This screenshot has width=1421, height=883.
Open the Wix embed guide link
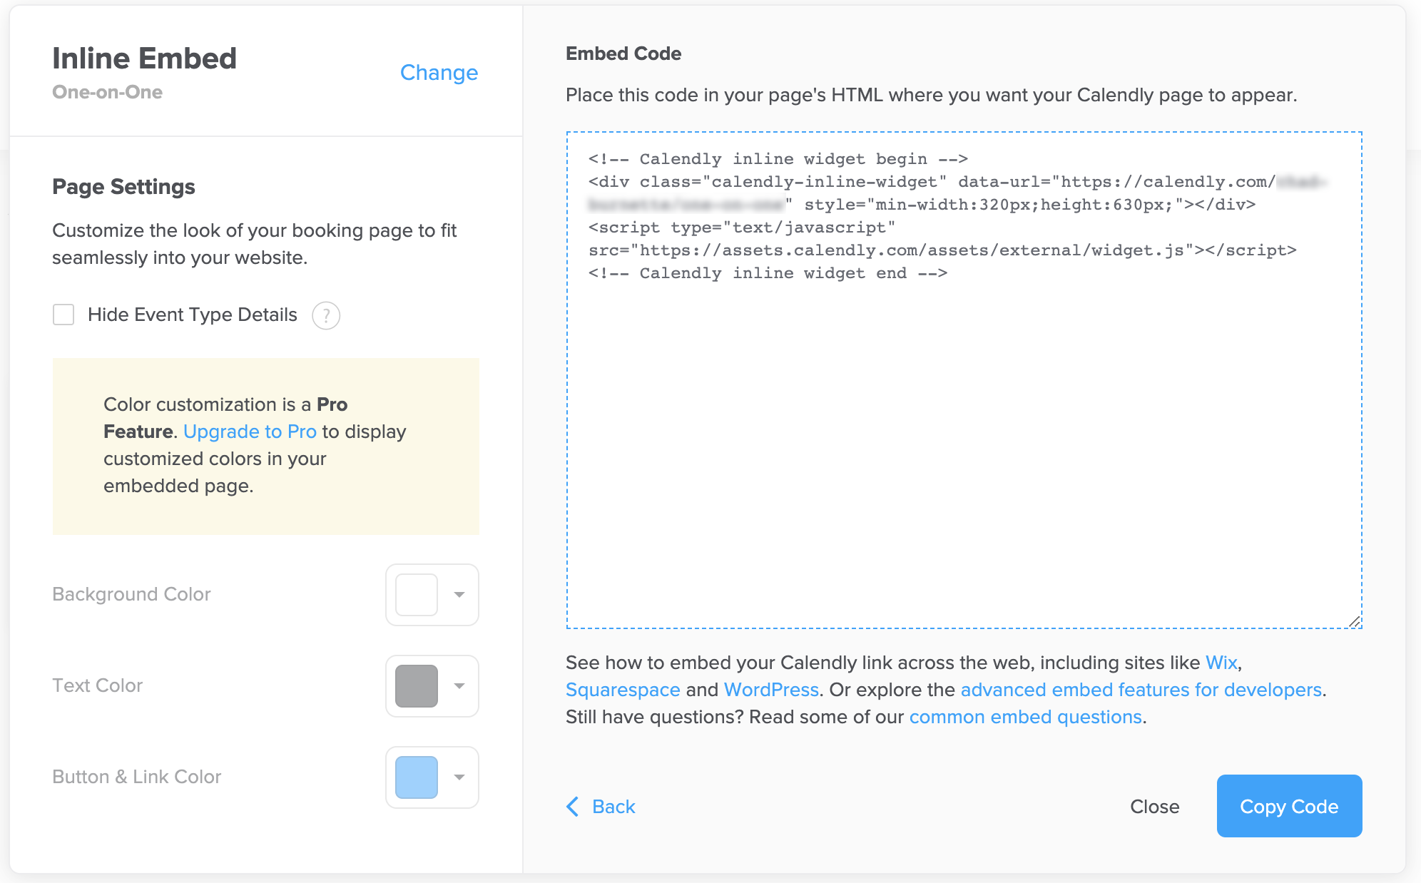pos(1221,663)
